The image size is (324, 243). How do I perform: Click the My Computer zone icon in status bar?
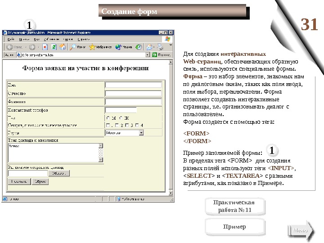click(x=119, y=199)
